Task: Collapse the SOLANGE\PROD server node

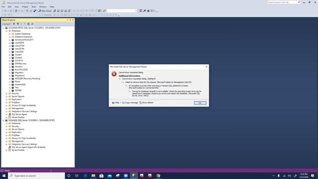Action: (x=3, y=28)
